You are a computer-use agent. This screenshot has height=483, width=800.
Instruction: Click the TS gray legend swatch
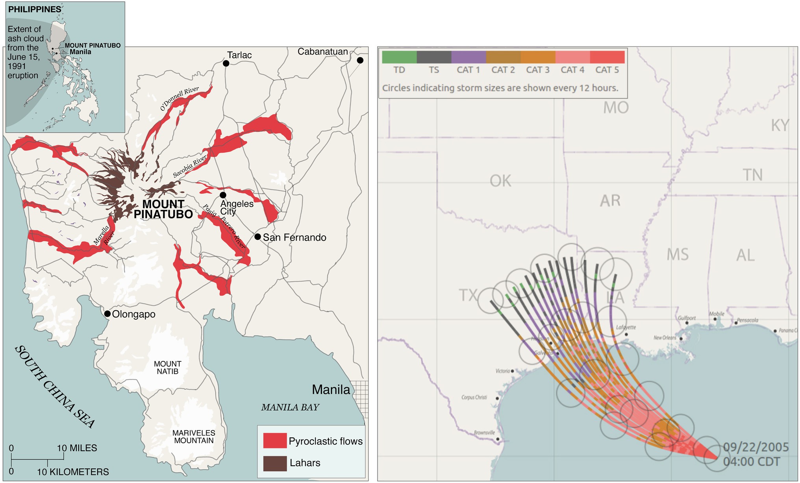(x=434, y=57)
